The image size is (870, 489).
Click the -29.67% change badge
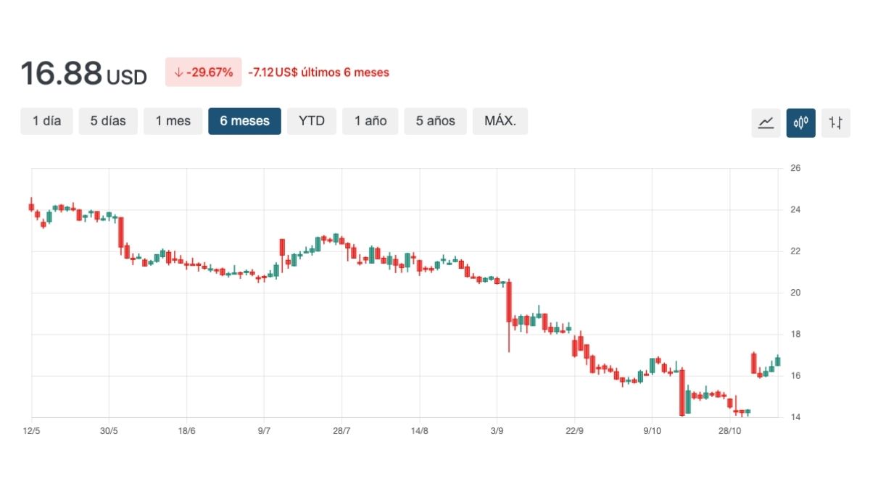[x=203, y=72]
